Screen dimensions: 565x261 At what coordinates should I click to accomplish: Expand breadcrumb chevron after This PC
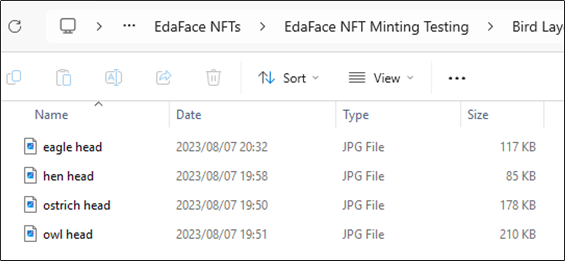click(99, 27)
